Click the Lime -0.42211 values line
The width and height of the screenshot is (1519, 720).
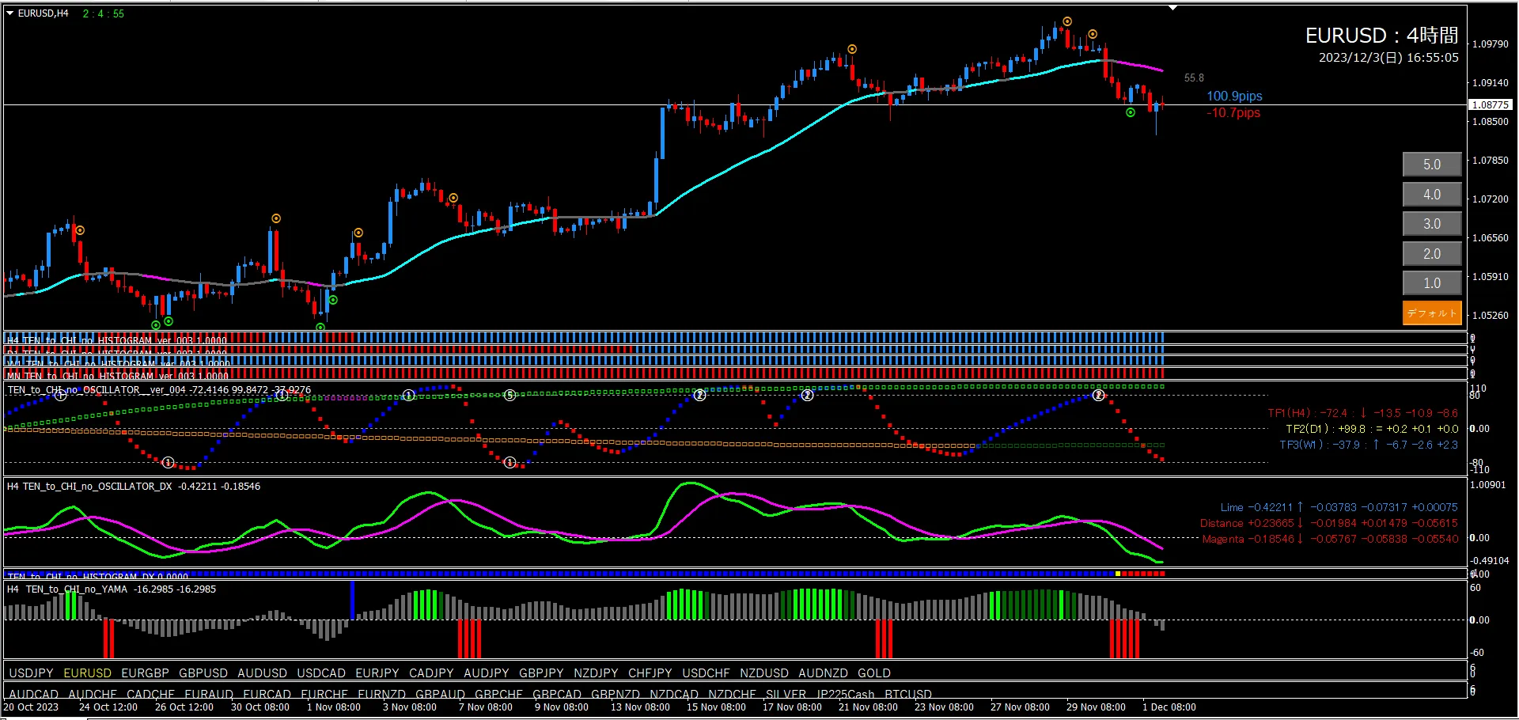coord(1339,507)
